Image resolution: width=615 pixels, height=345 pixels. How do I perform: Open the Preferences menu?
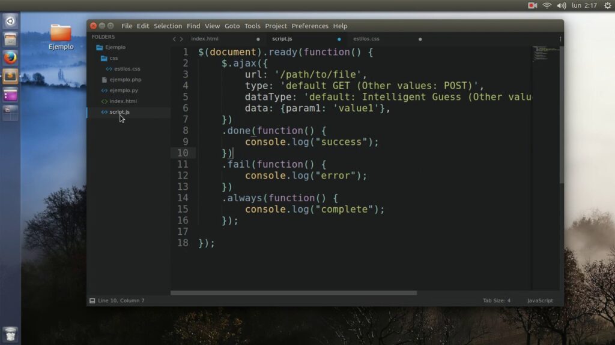point(309,26)
